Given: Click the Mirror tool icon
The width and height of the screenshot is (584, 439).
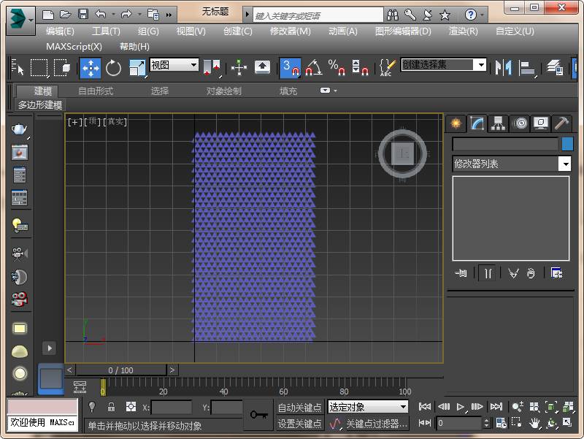Looking at the screenshot, I should pos(503,68).
